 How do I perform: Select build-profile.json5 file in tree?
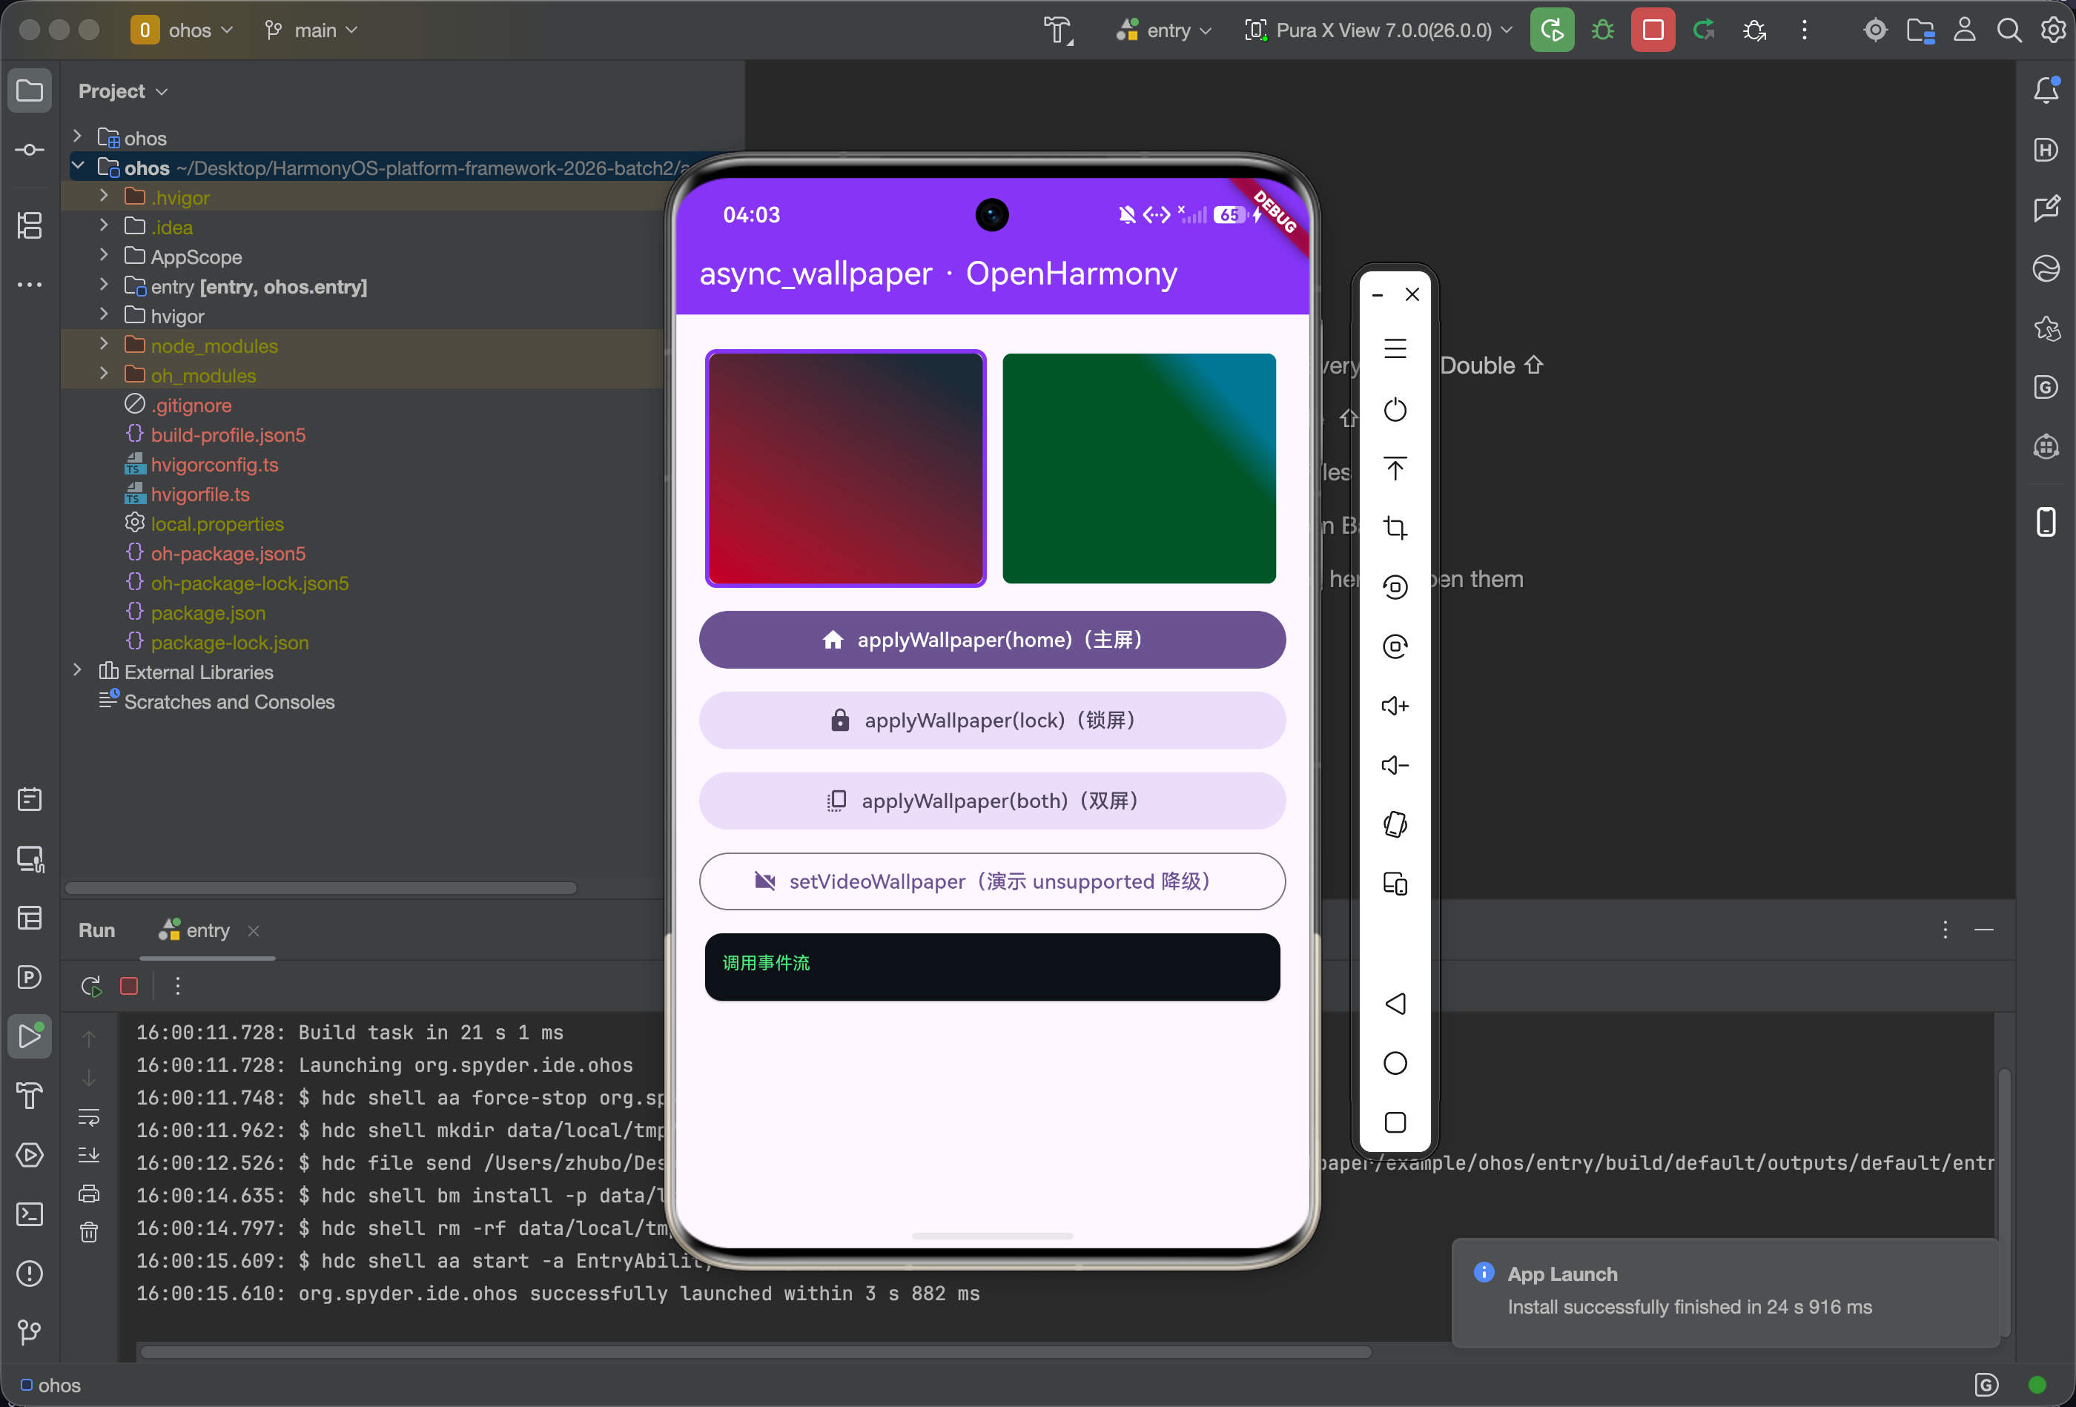228,435
